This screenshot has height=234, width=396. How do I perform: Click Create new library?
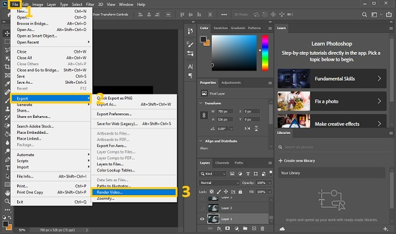300,161
